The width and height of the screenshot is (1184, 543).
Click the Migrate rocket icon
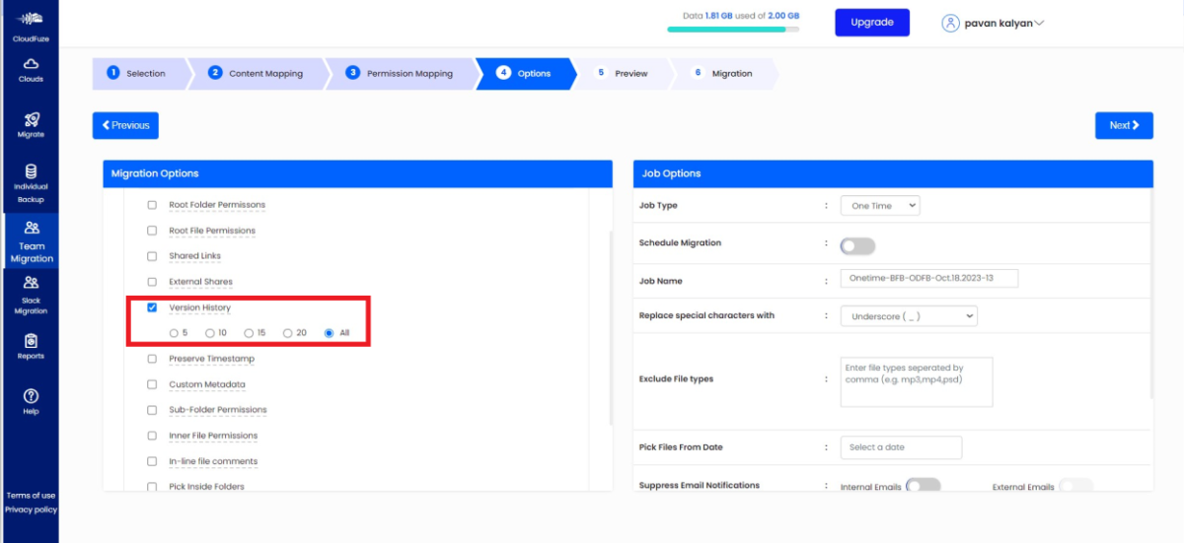(x=31, y=119)
